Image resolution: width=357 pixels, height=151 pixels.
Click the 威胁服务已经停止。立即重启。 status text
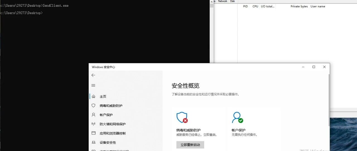coord(197,135)
